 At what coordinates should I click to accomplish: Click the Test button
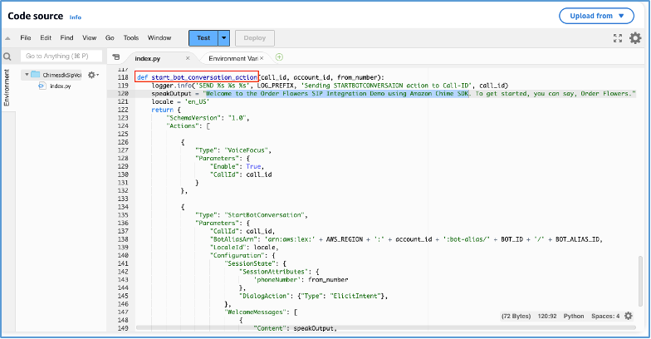pos(203,38)
